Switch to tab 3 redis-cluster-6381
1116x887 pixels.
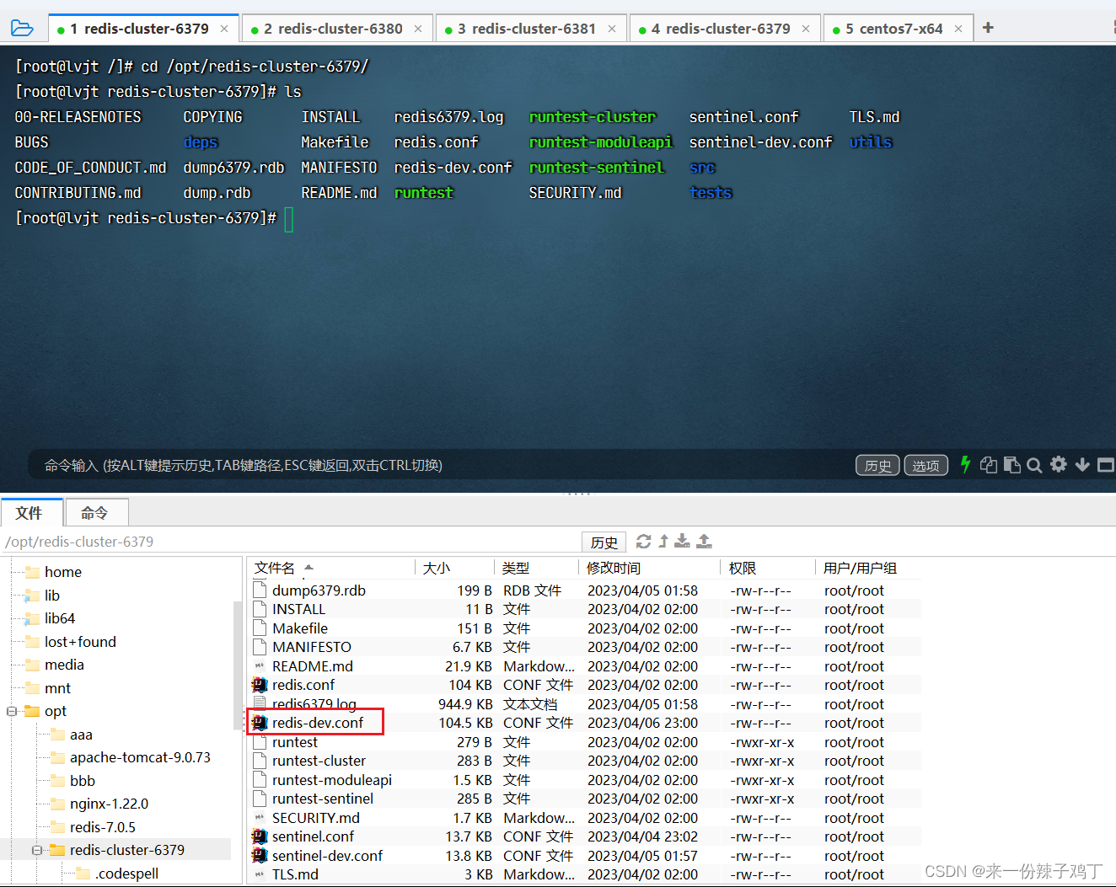click(531, 29)
